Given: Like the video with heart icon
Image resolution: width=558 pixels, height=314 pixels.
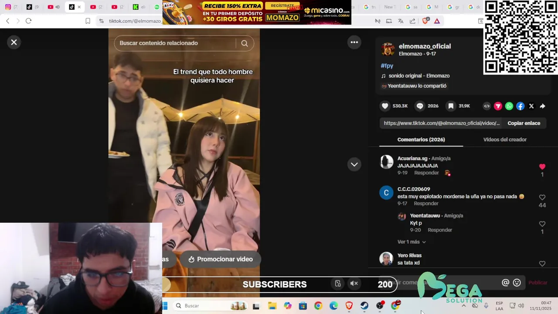Looking at the screenshot, I should (385, 106).
